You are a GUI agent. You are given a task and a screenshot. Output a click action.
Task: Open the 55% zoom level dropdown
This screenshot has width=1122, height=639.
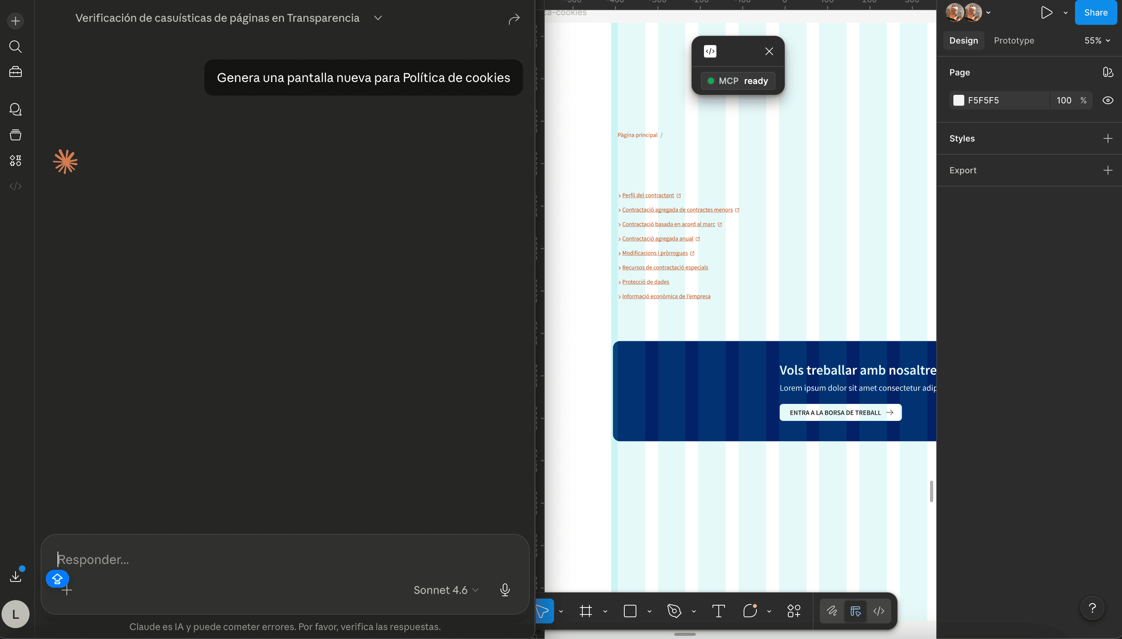tap(1097, 40)
